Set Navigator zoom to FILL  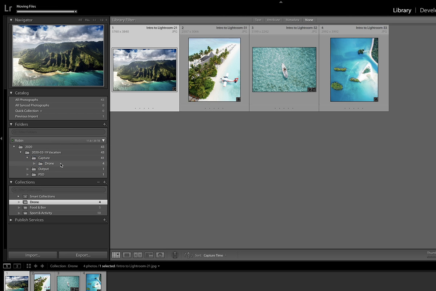point(87,20)
